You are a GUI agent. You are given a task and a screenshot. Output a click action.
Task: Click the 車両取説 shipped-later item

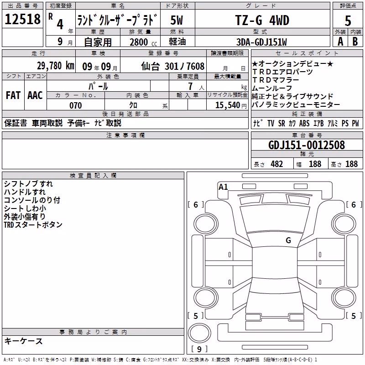click(x=47, y=123)
